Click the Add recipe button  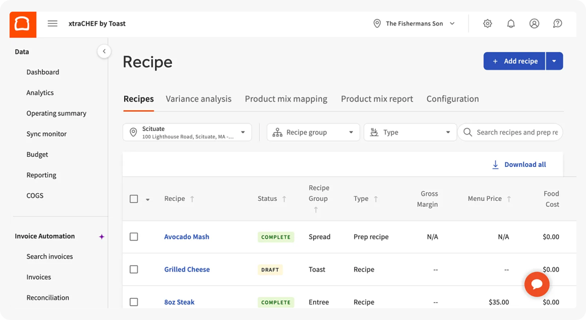coord(514,61)
